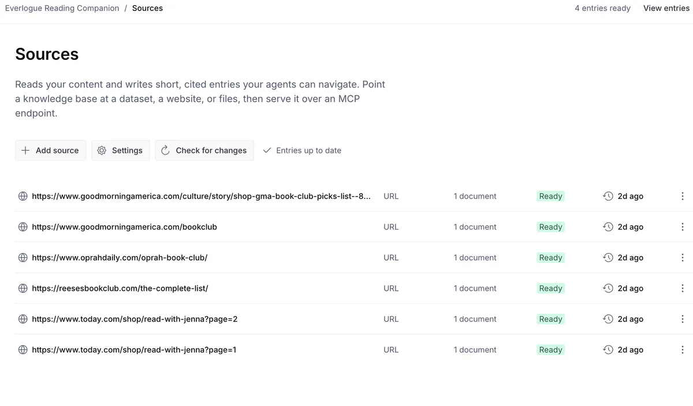Click globe icon beside oprahdaily.com URL
The width and height of the screenshot is (693, 406).
coord(23,257)
